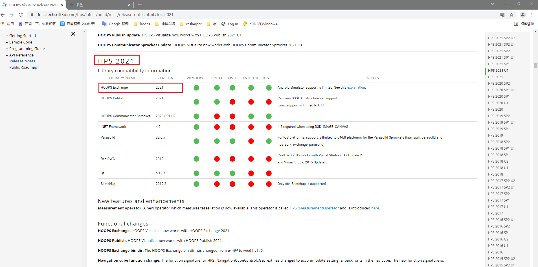Click the HPS 2021 section heading
Viewport: 538px width, 267px height.
click(x=116, y=61)
